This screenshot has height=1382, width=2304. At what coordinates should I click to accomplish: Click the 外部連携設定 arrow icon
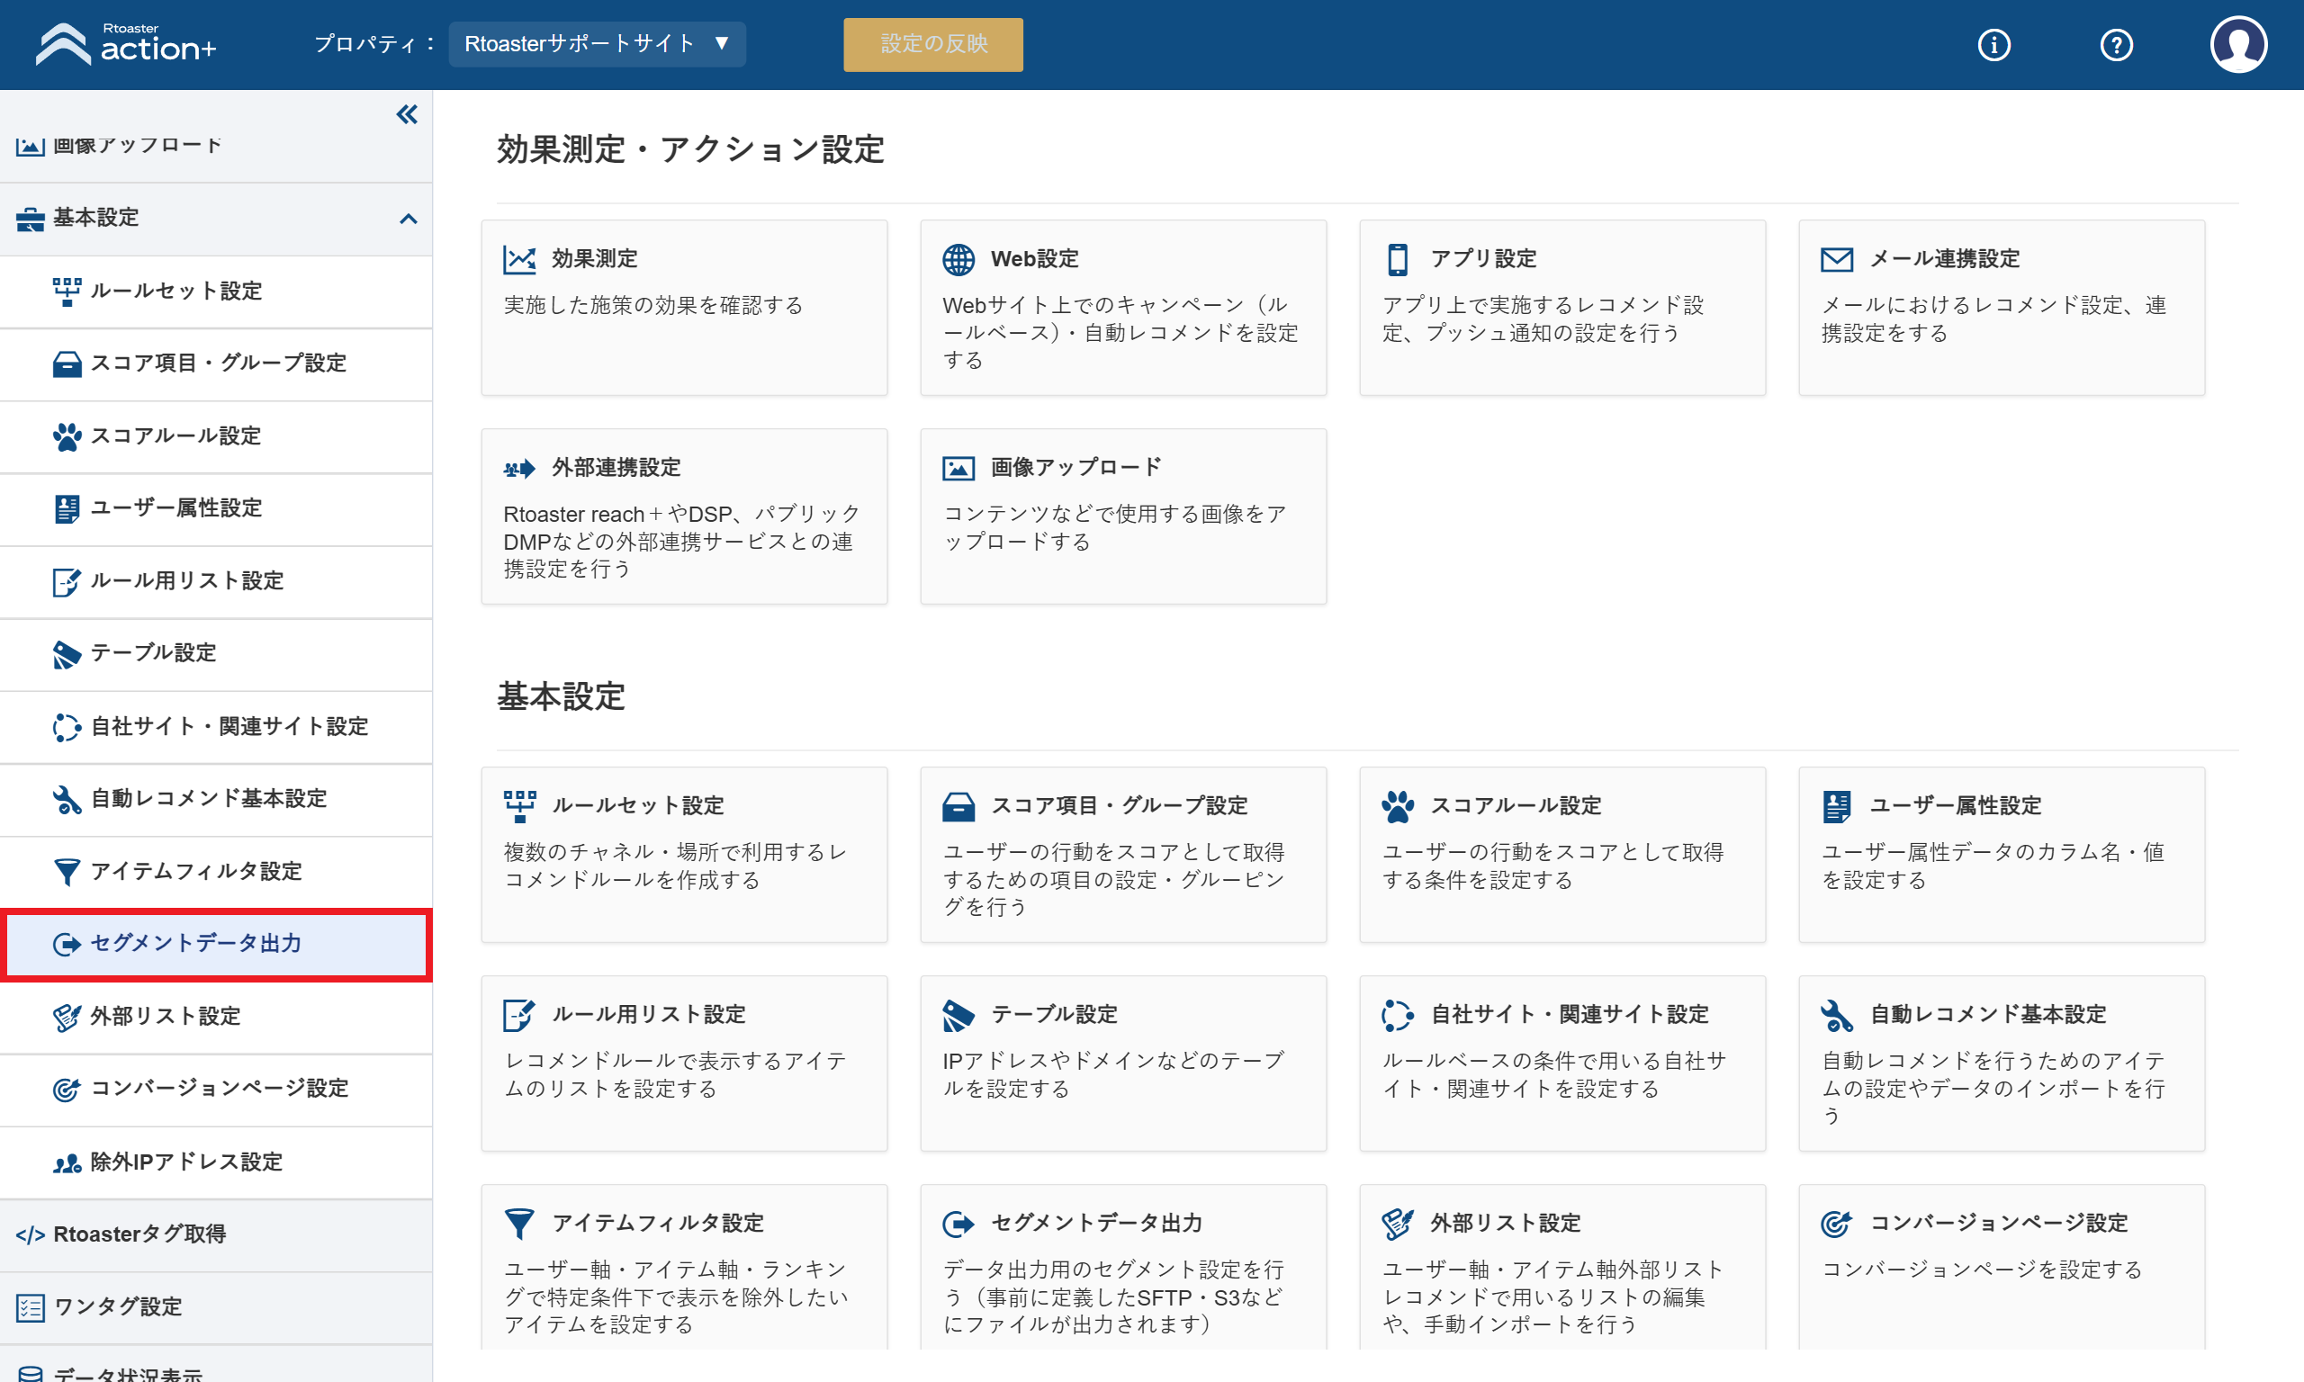pos(518,469)
